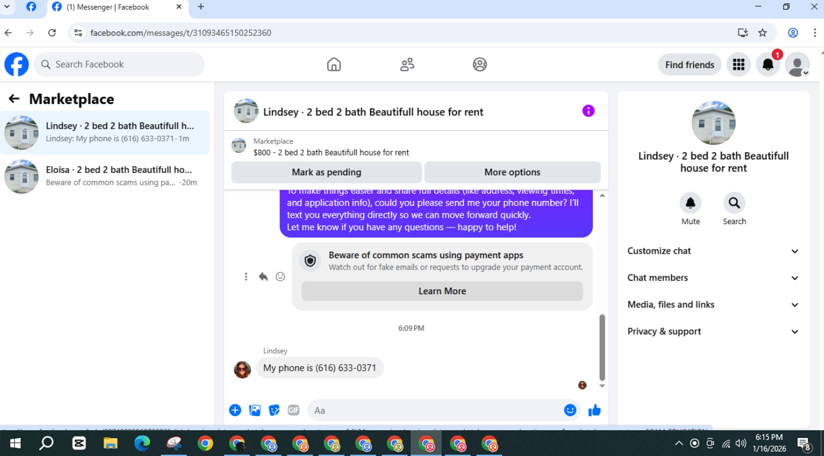Viewport: 824px width, 456px height.
Task: Click the 6:09 PM timestamp
Action: [x=411, y=328]
